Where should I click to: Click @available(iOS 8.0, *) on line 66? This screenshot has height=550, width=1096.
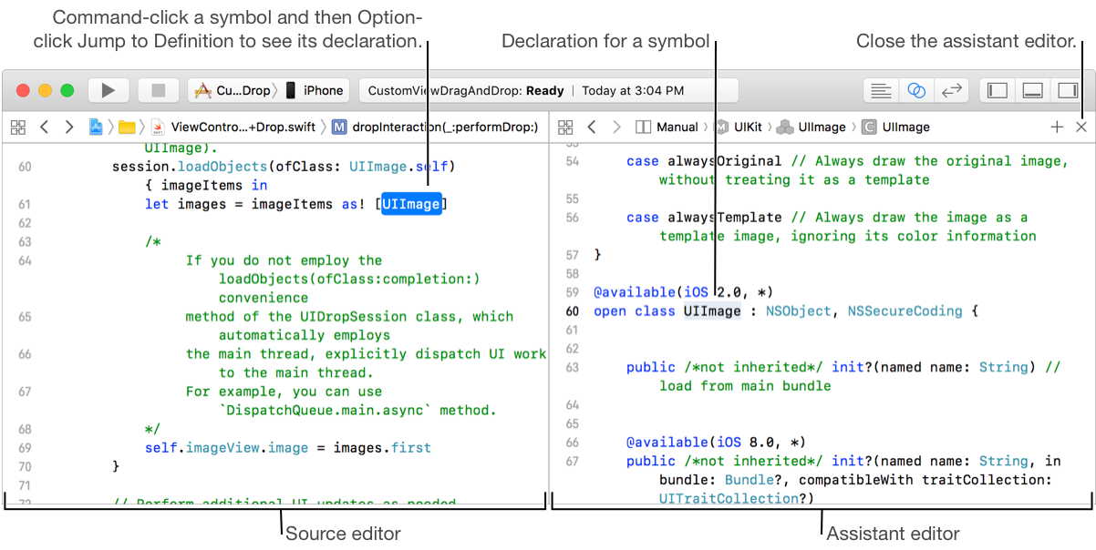(717, 443)
